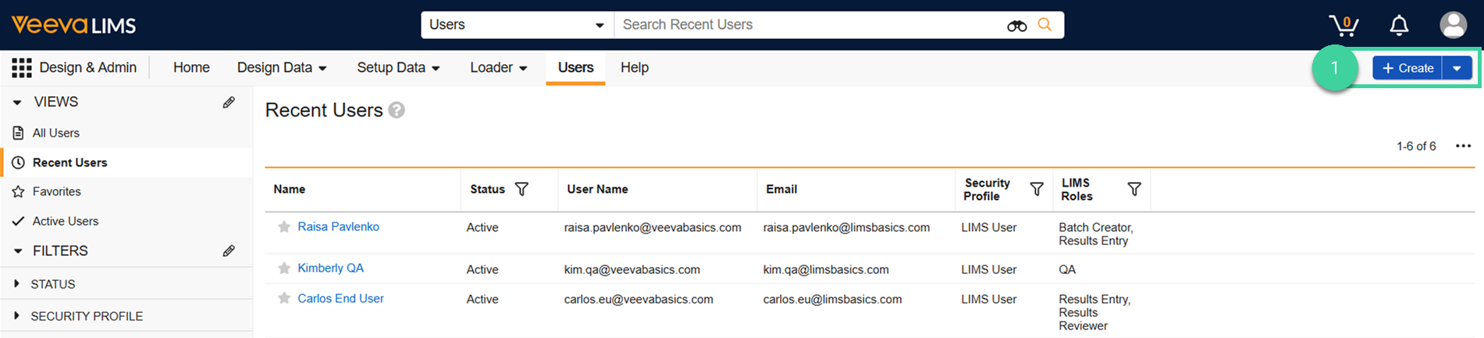Open the notifications bell
Viewport: 1484px width, 338px height.
coord(1399,25)
